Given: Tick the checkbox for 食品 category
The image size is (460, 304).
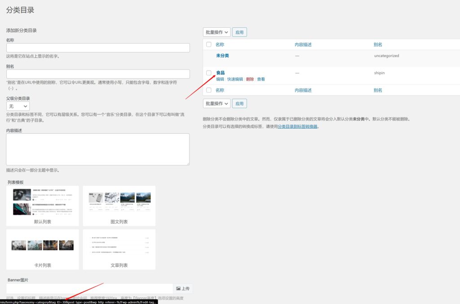Looking at the screenshot, I should [208, 73].
